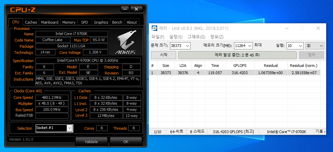Screen dimensions: 333x152
Task: Click the Time column header
Action: [x=215, y=66]
